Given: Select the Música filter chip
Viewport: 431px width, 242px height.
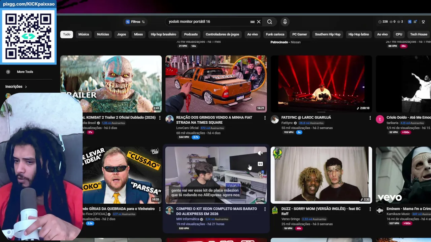Looking at the screenshot, I should tap(84, 34).
